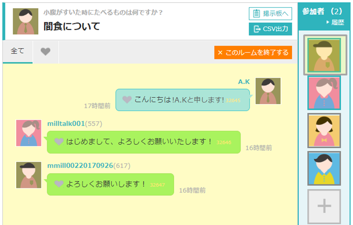Toggle heart on milltalk001's message
Image resolution: width=353 pixels, height=225 pixels.
(59, 142)
